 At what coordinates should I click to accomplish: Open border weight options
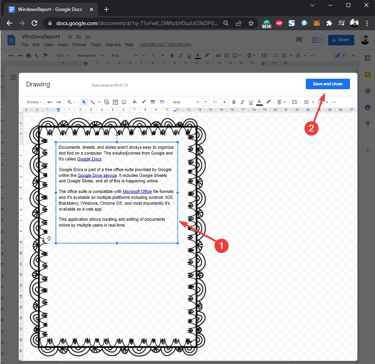[153, 102]
